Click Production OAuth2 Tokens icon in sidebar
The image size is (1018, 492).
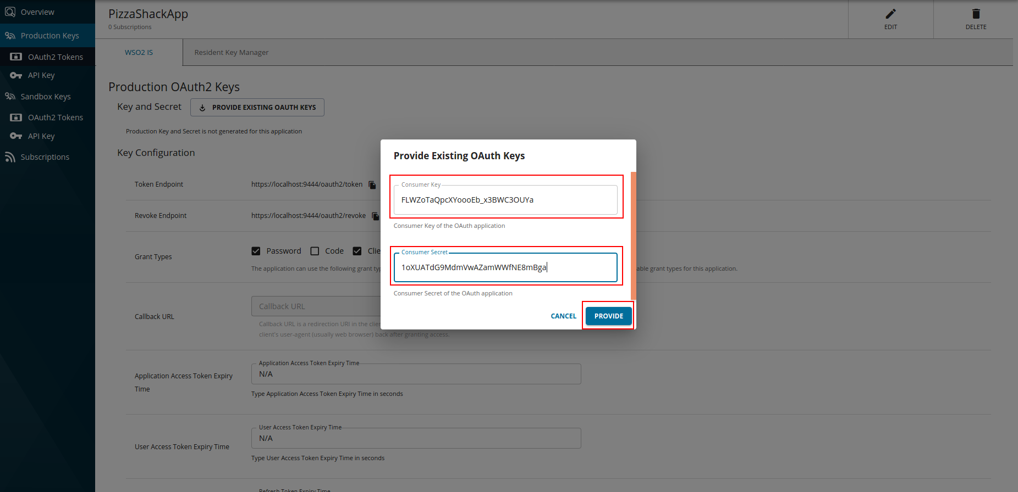pos(16,57)
